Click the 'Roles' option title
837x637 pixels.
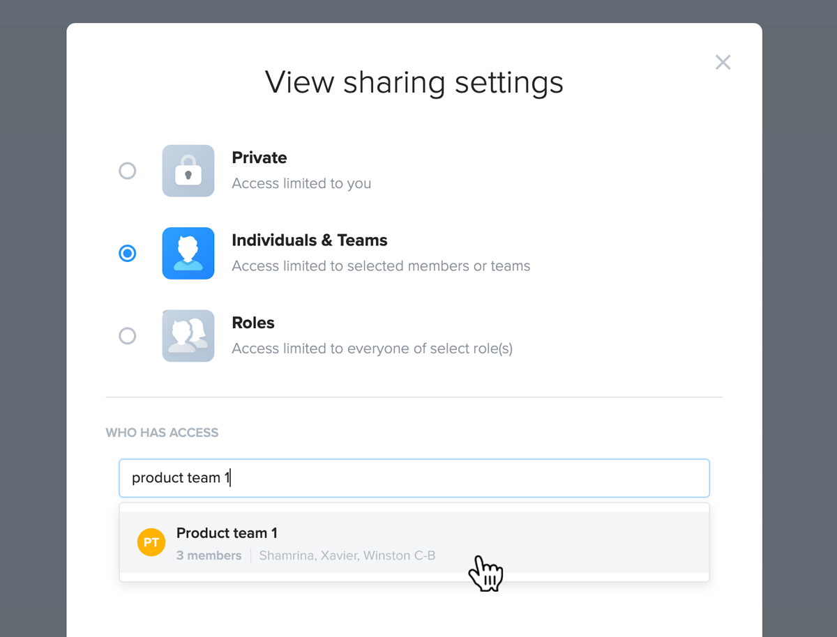pos(253,323)
